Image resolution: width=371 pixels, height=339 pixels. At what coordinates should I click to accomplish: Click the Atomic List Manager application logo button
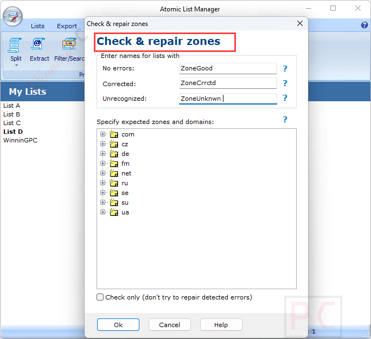pos(12,17)
